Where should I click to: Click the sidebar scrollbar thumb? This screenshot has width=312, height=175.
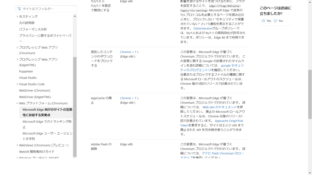click(75, 107)
